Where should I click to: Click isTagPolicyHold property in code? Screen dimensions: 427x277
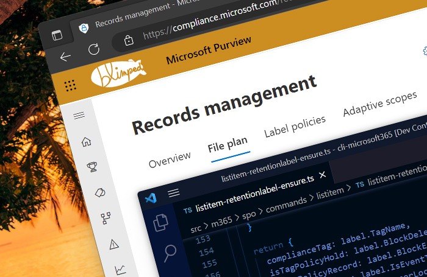pos(307,263)
